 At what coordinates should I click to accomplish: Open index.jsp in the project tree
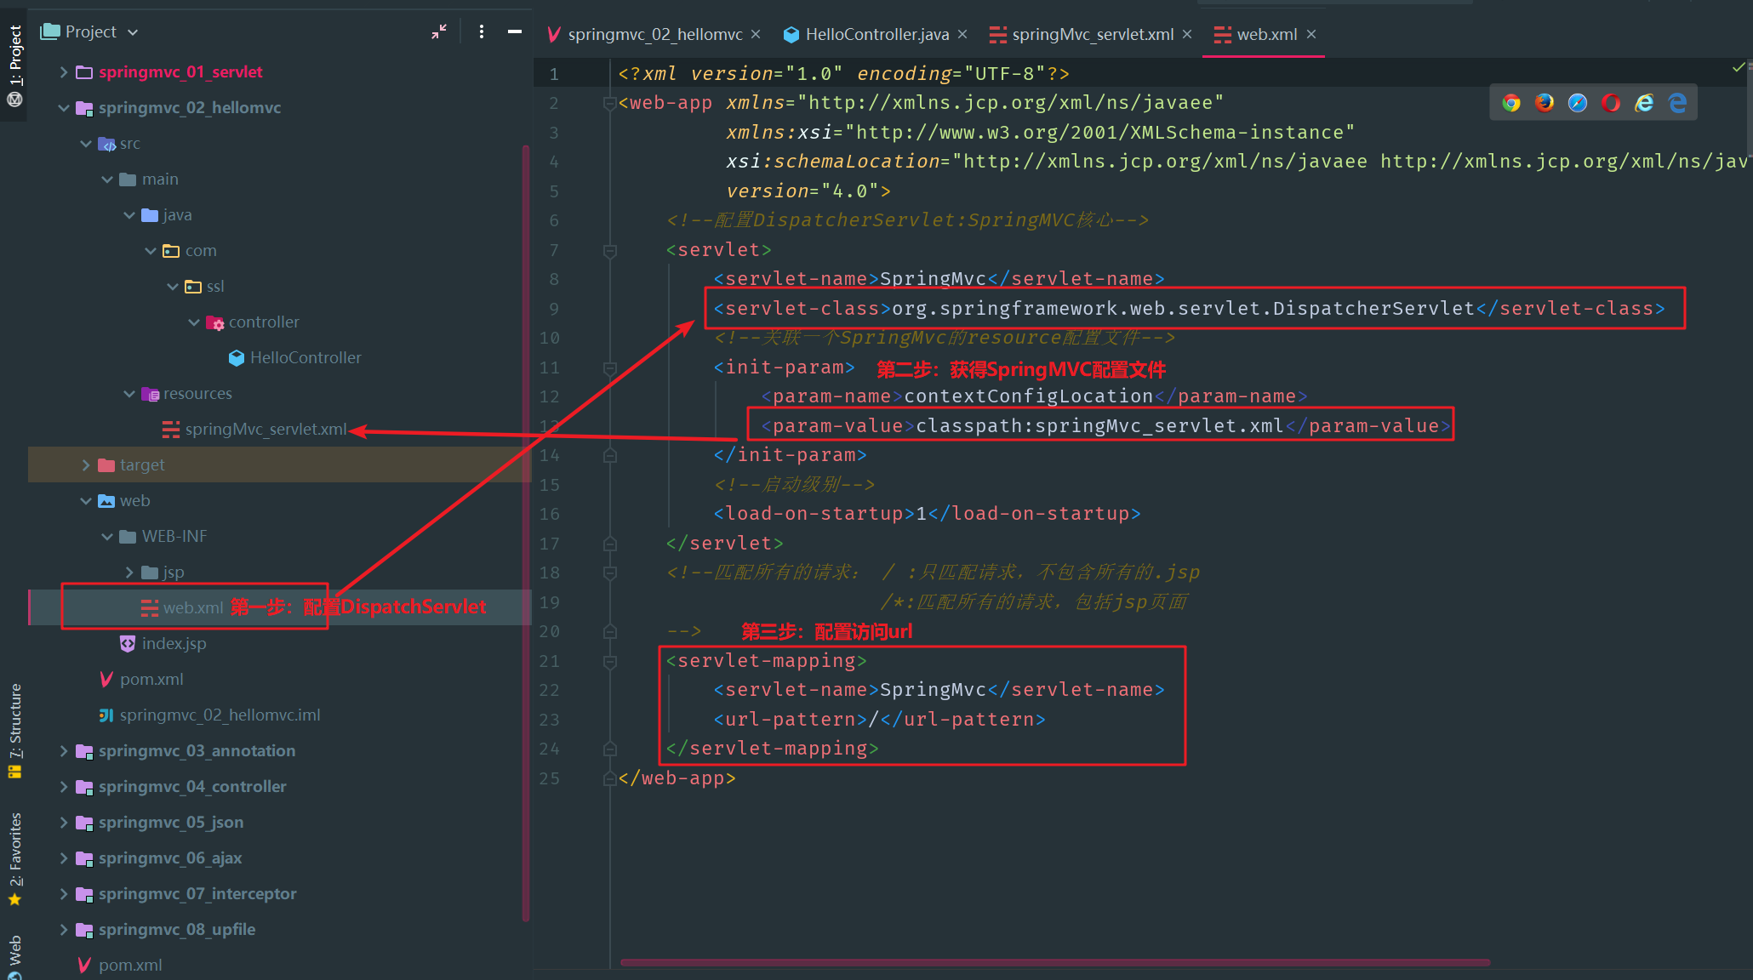174,644
